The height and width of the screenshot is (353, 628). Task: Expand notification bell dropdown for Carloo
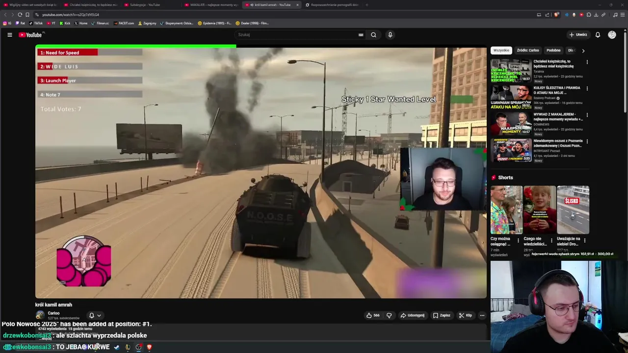[x=95, y=316]
